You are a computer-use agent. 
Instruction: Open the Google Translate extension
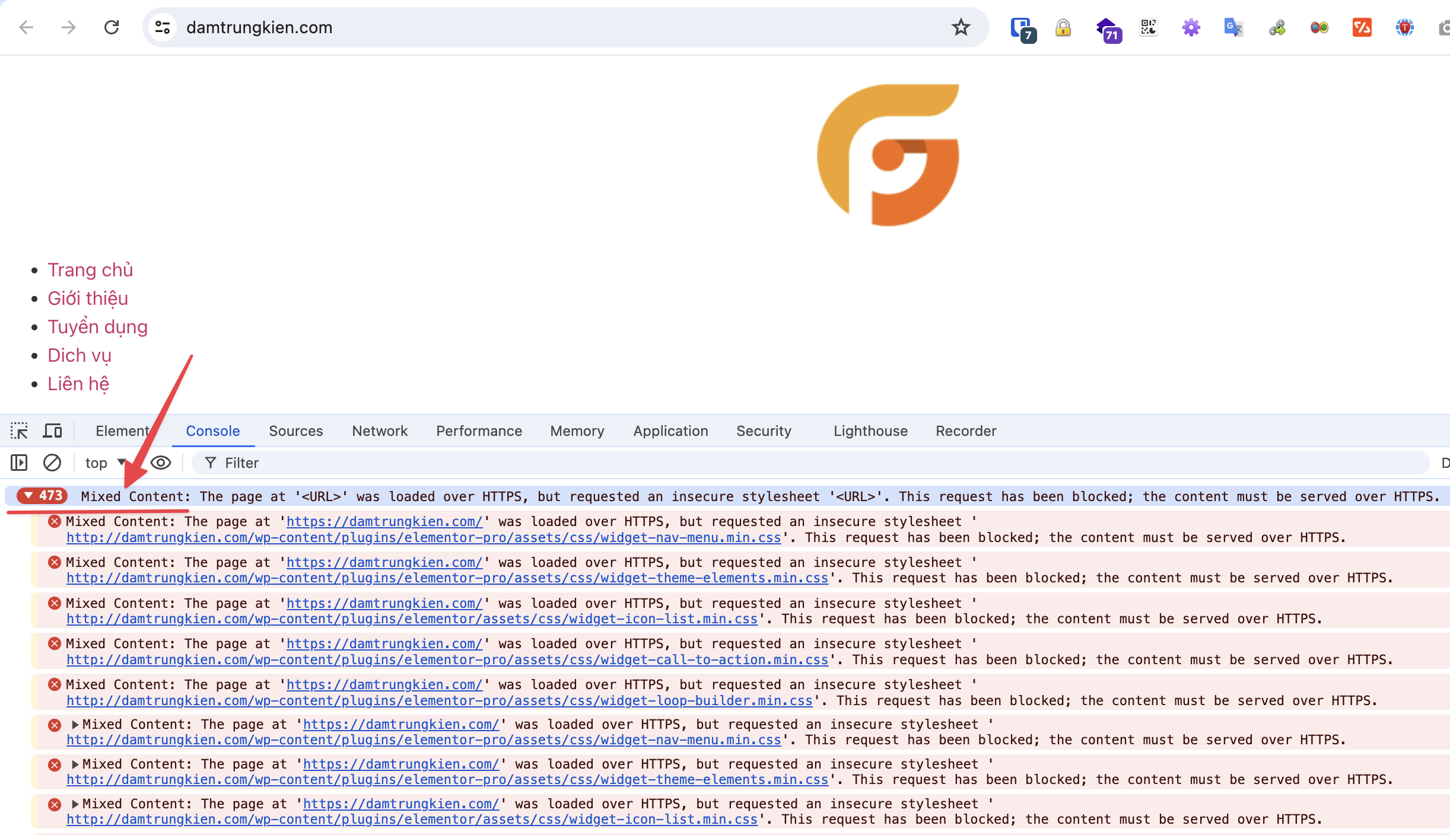click(1233, 27)
